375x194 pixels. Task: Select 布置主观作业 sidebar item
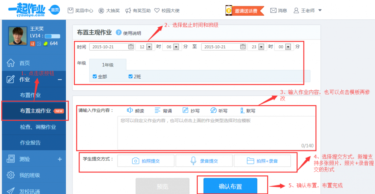pyautogui.click(x=35, y=111)
